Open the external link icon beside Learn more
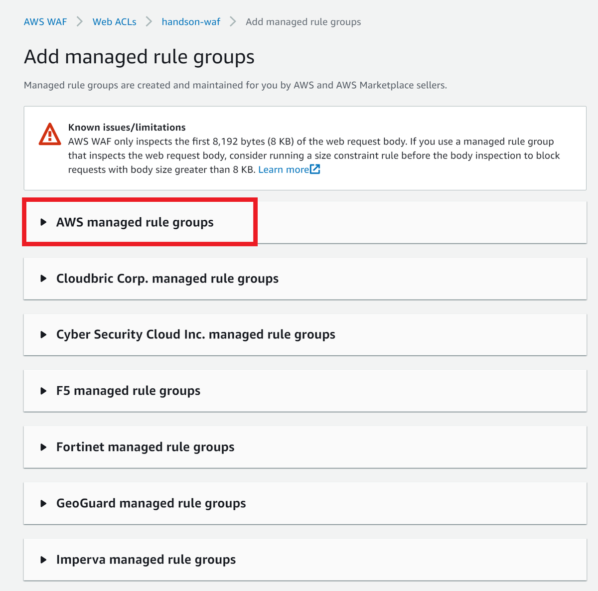The image size is (598, 591). point(315,169)
